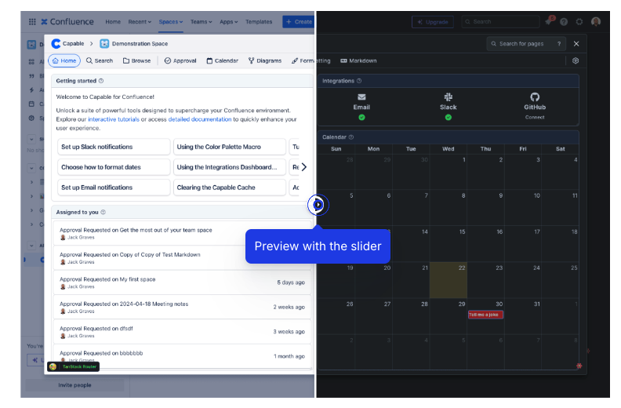The image size is (621, 408).
Task: Click the GitHub integration icon
Action: click(x=535, y=97)
